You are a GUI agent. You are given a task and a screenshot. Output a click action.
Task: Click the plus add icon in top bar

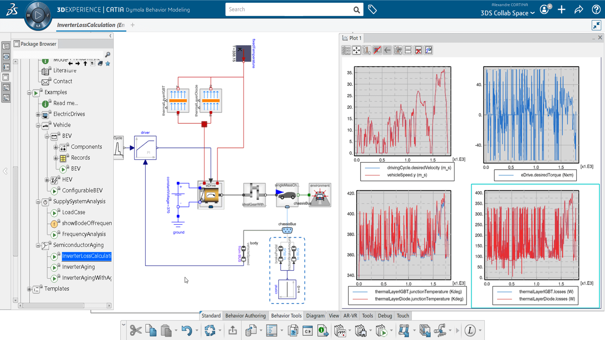[562, 9]
